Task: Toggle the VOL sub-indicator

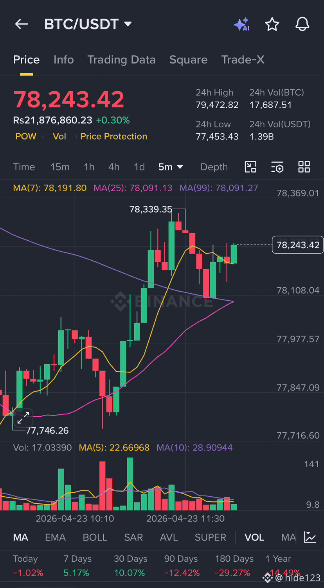Action: pyautogui.click(x=254, y=537)
